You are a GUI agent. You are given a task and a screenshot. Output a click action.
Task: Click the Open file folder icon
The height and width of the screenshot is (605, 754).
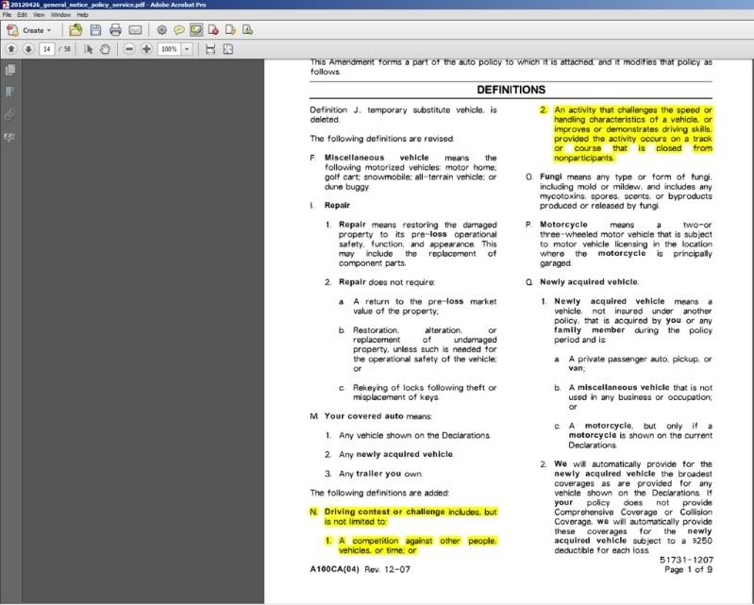tap(75, 30)
